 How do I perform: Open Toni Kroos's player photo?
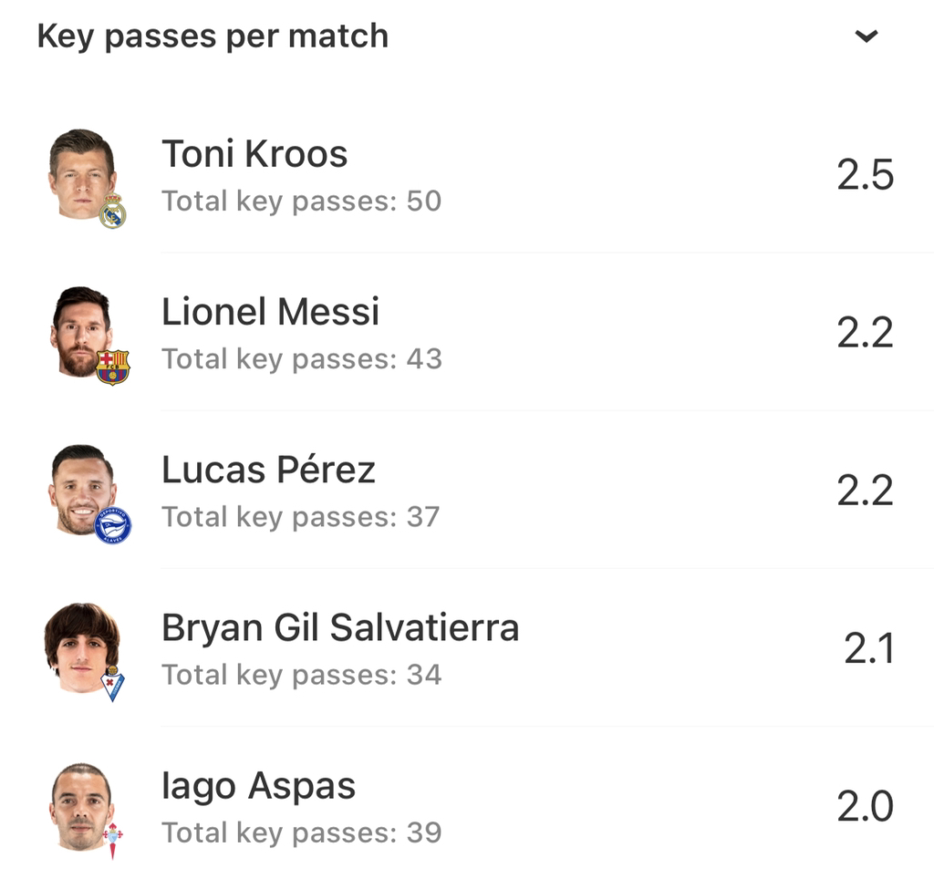click(81, 171)
